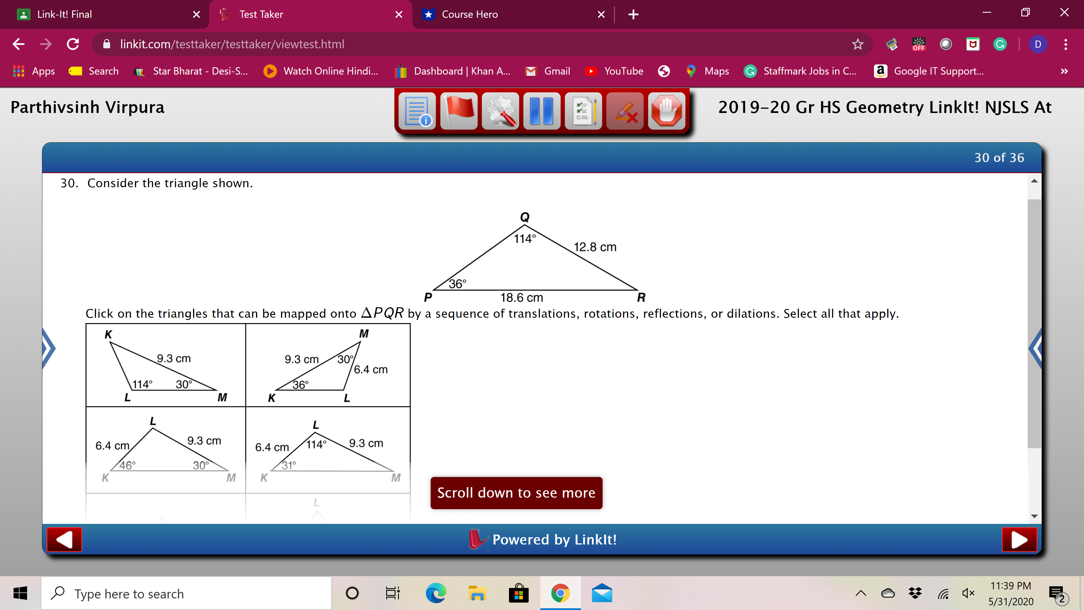The height and width of the screenshot is (610, 1084).
Task: Switch to the Course Hero tab
Action: [x=469, y=14]
